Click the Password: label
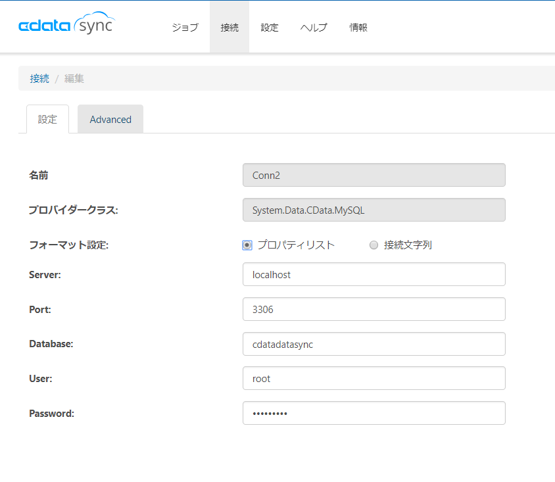555x482 pixels. click(52, 414)
